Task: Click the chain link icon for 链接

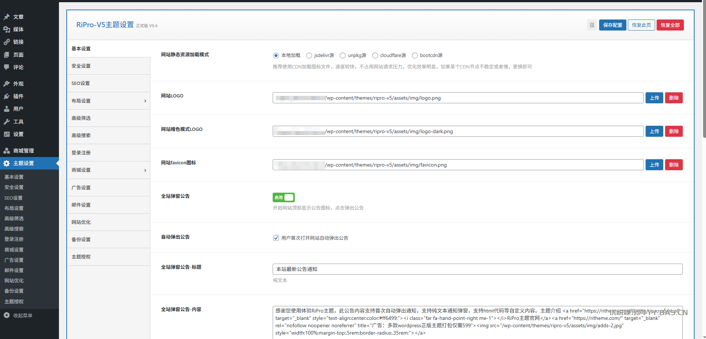Action: click(7, 42)
